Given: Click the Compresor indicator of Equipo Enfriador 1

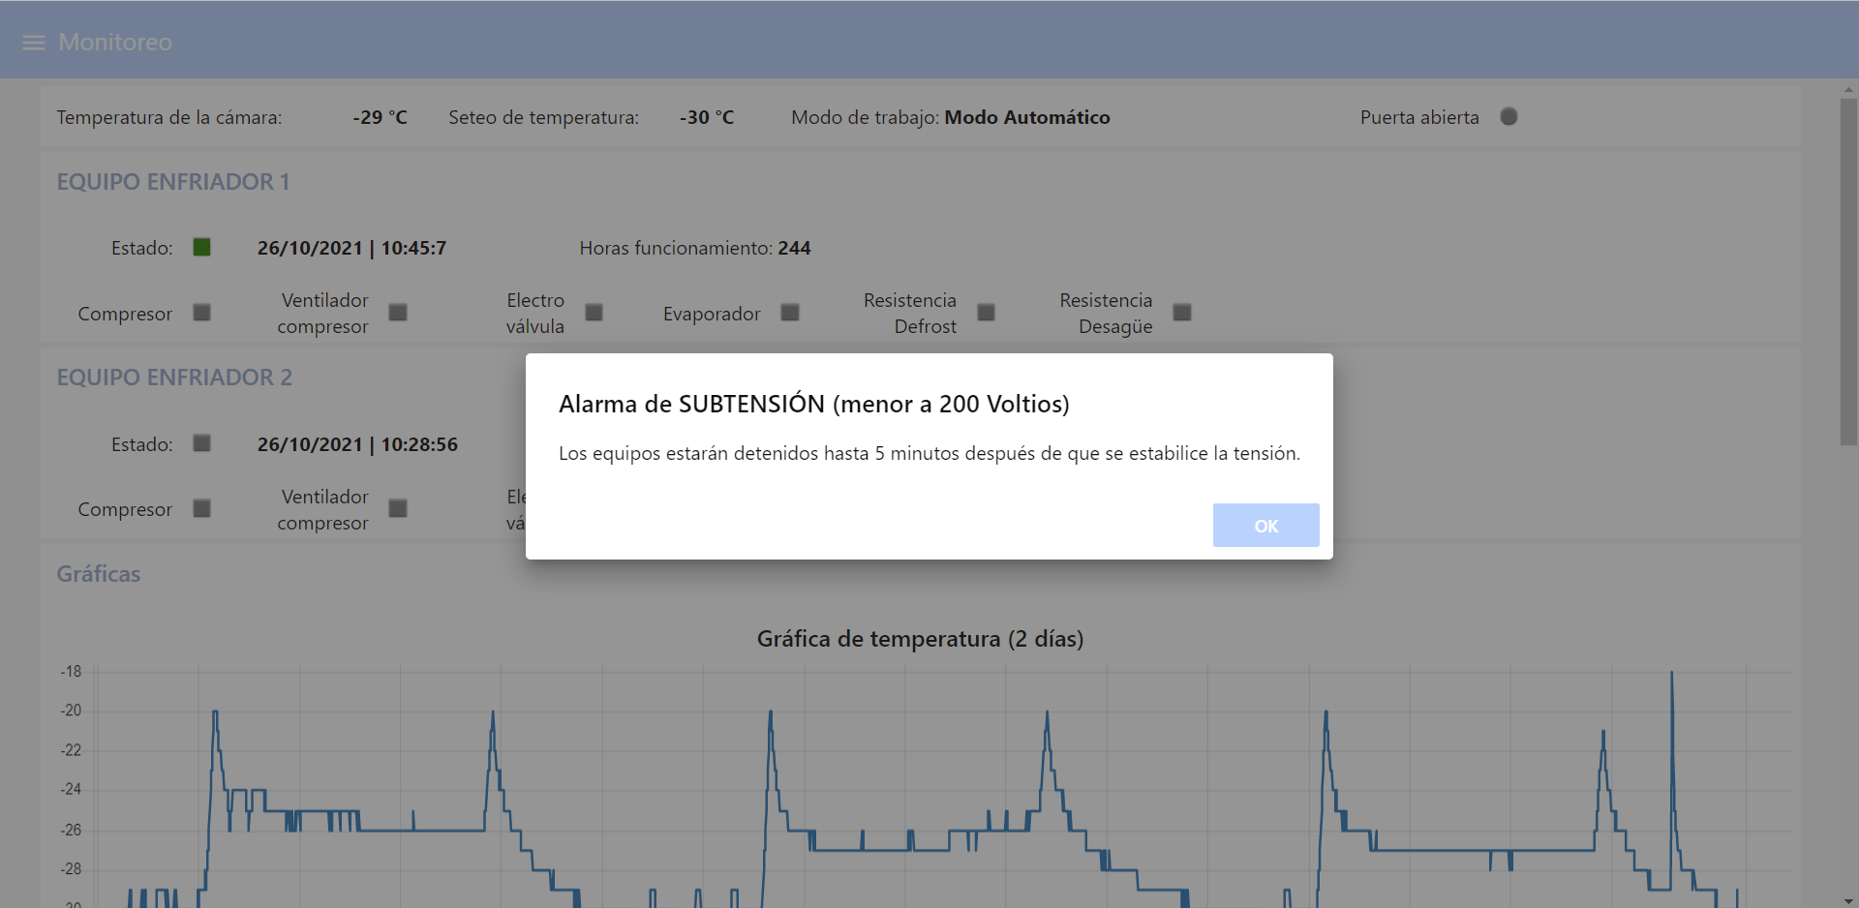Looking at the screenshot, I should (x=201, y=313).
